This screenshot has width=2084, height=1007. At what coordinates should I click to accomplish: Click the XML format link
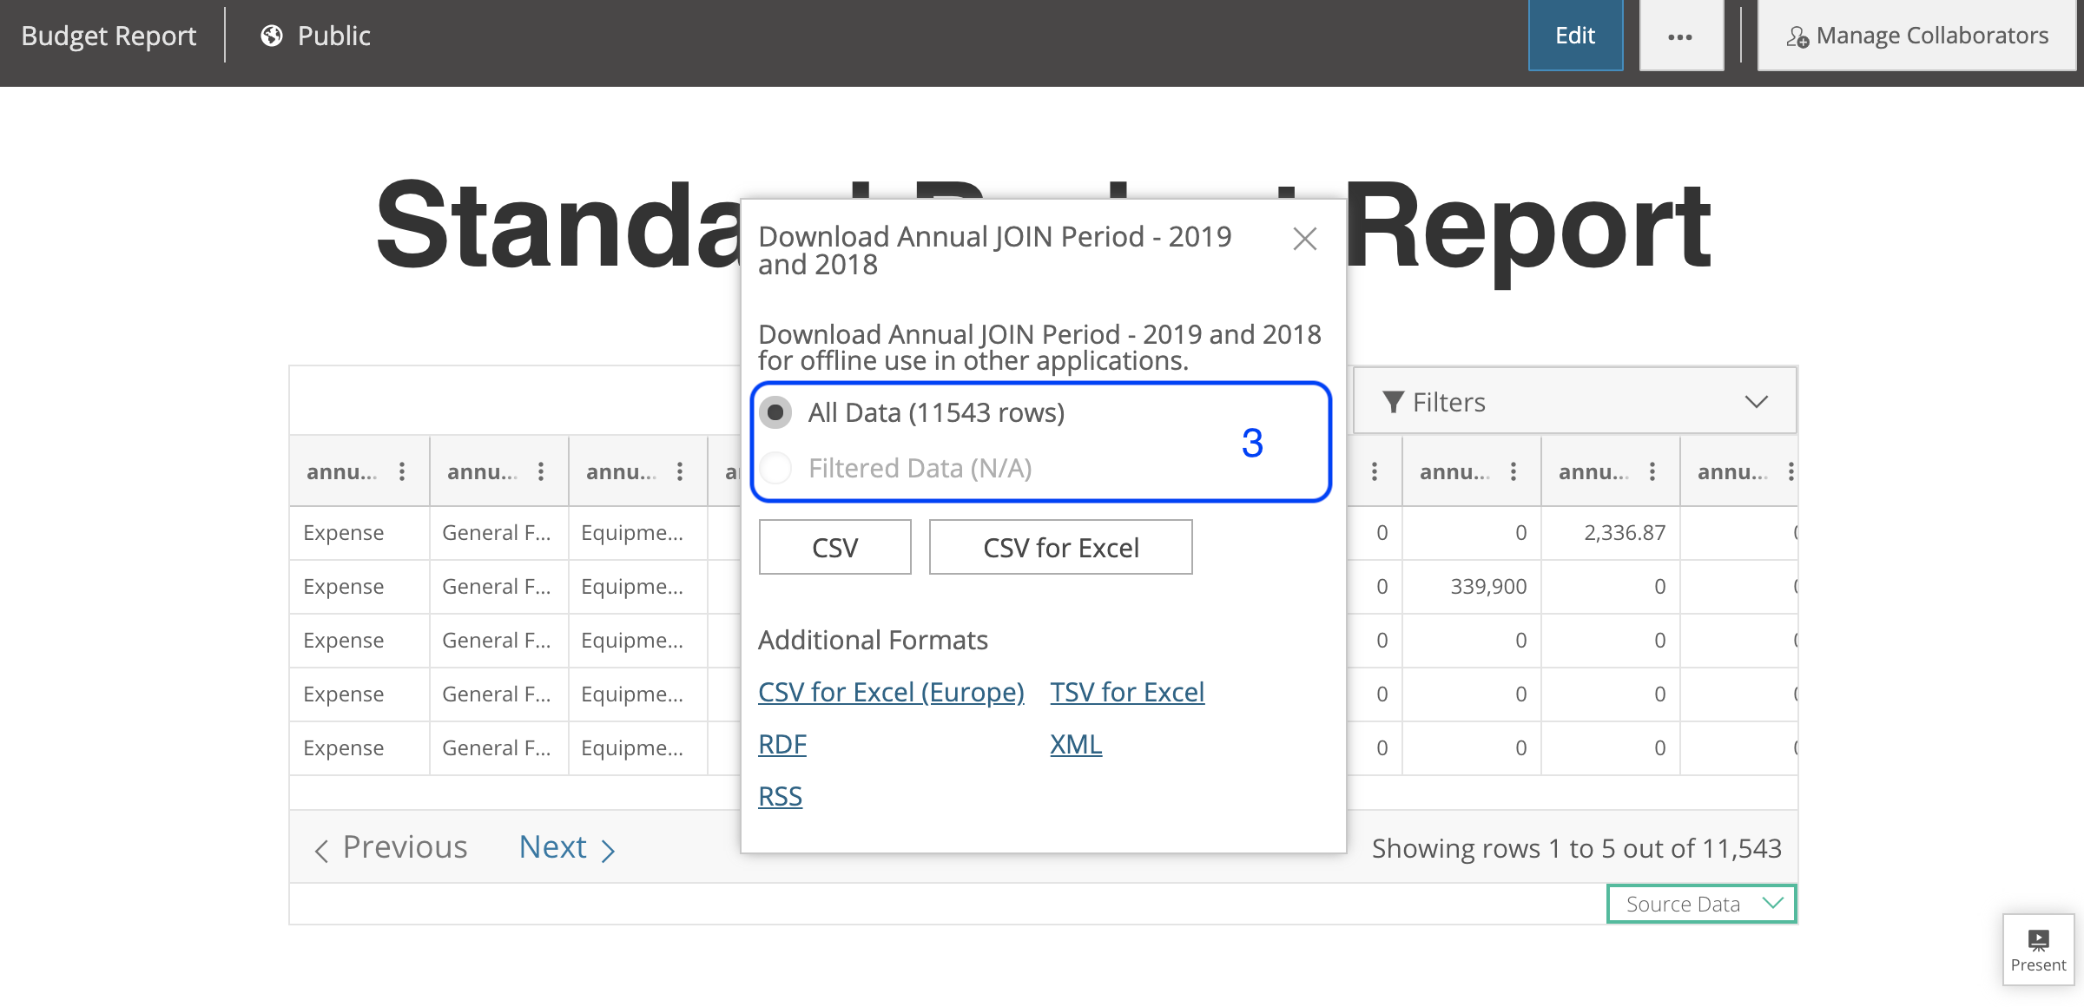(x=1076, y=744)
